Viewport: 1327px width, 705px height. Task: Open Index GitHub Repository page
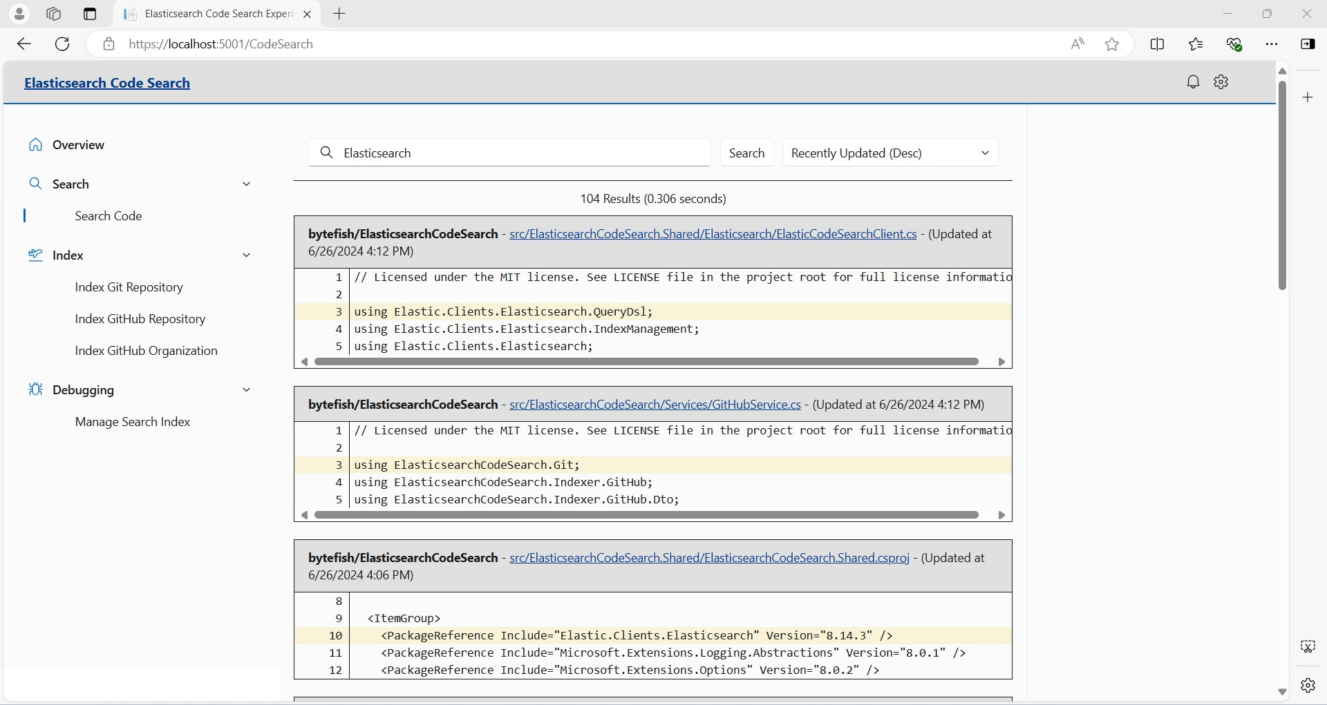point(140,319)
